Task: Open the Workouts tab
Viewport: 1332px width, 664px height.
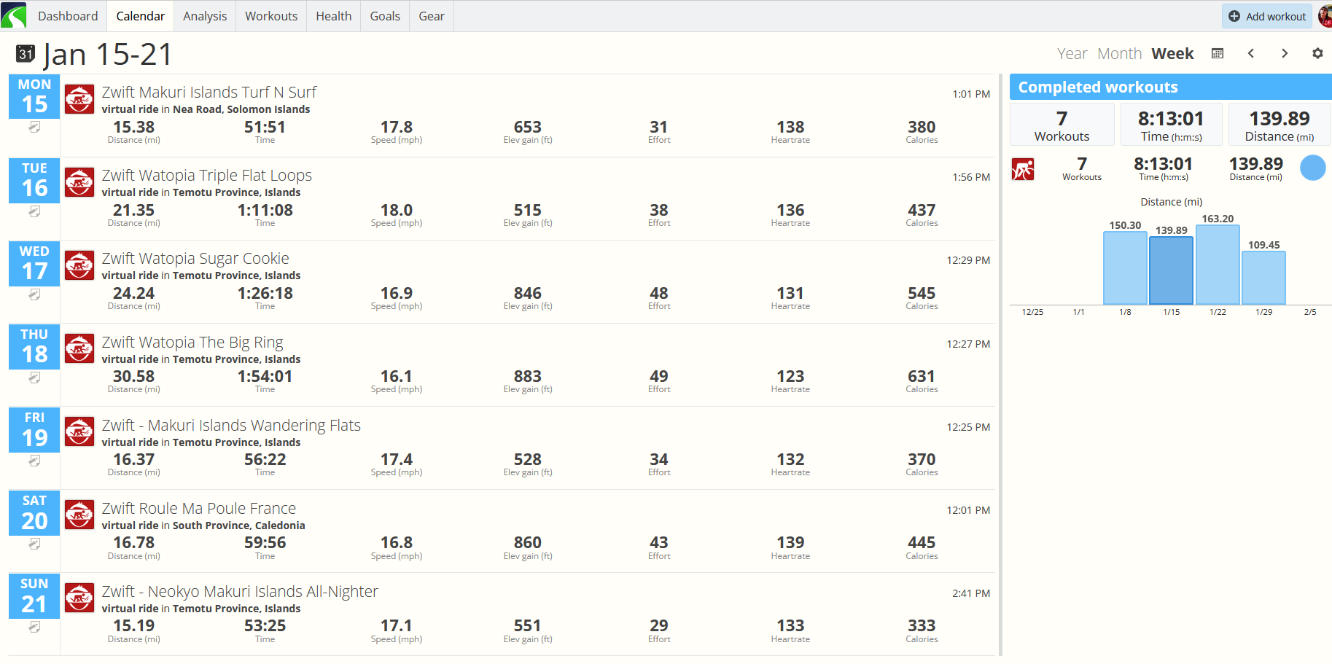Action: [271, 16]
